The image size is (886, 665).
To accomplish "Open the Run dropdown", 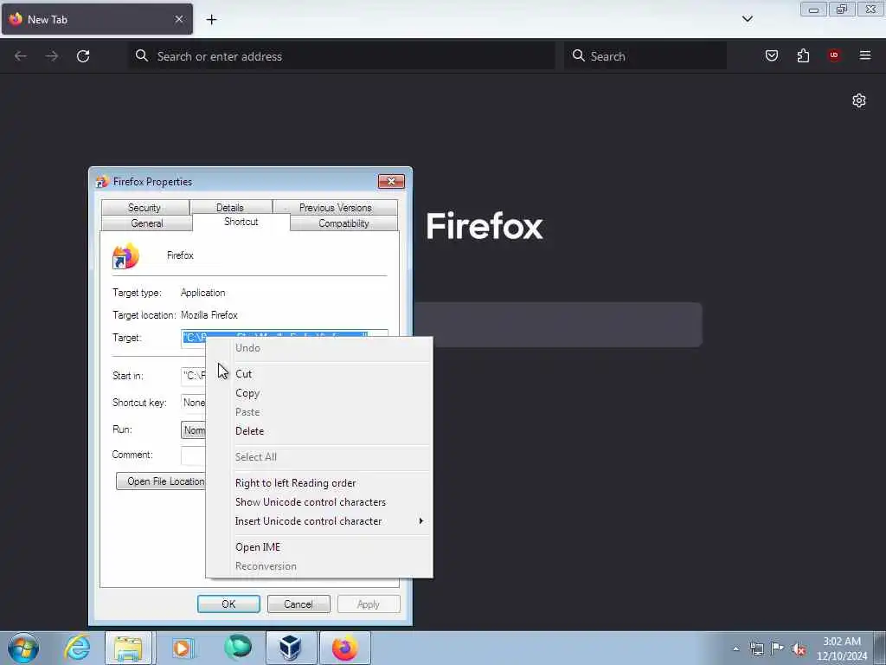I will pos(193,429).
